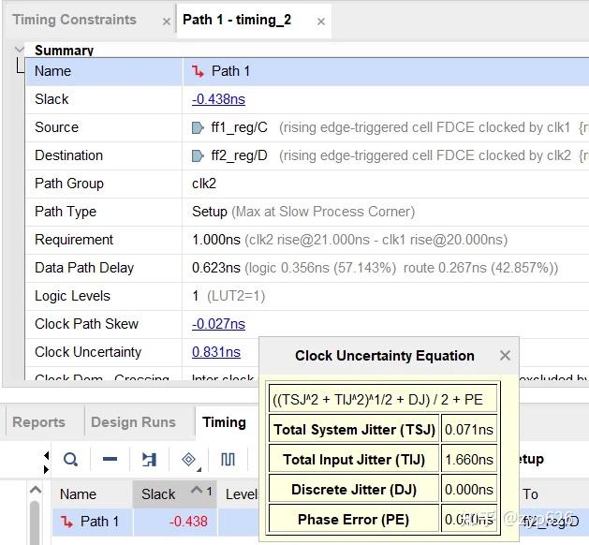This screenshot has width=589, height=545.
Task: Click the ff1_reg/C source pin icon
Action: [198, 127]
